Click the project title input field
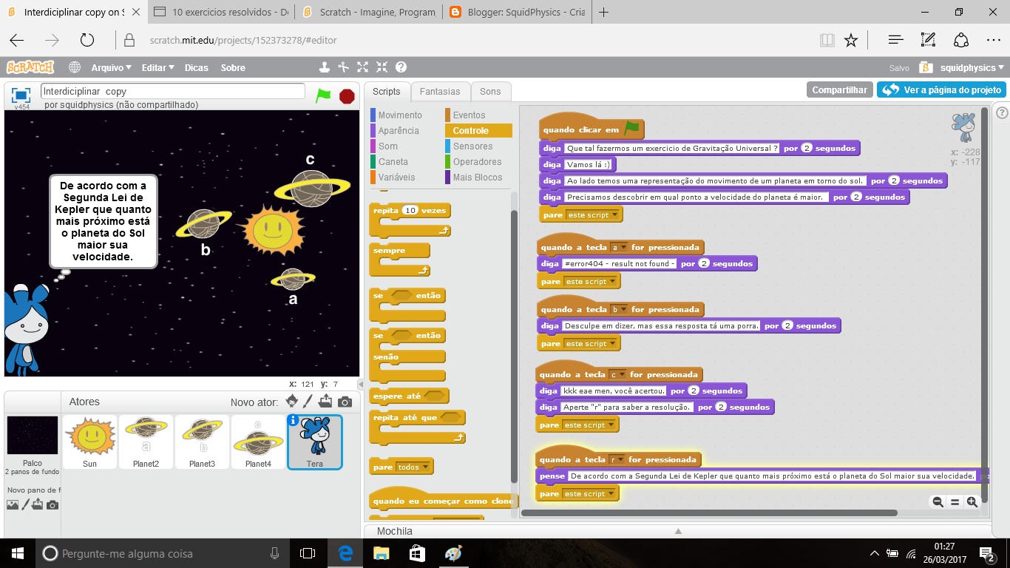 click(x=173, y=91)
